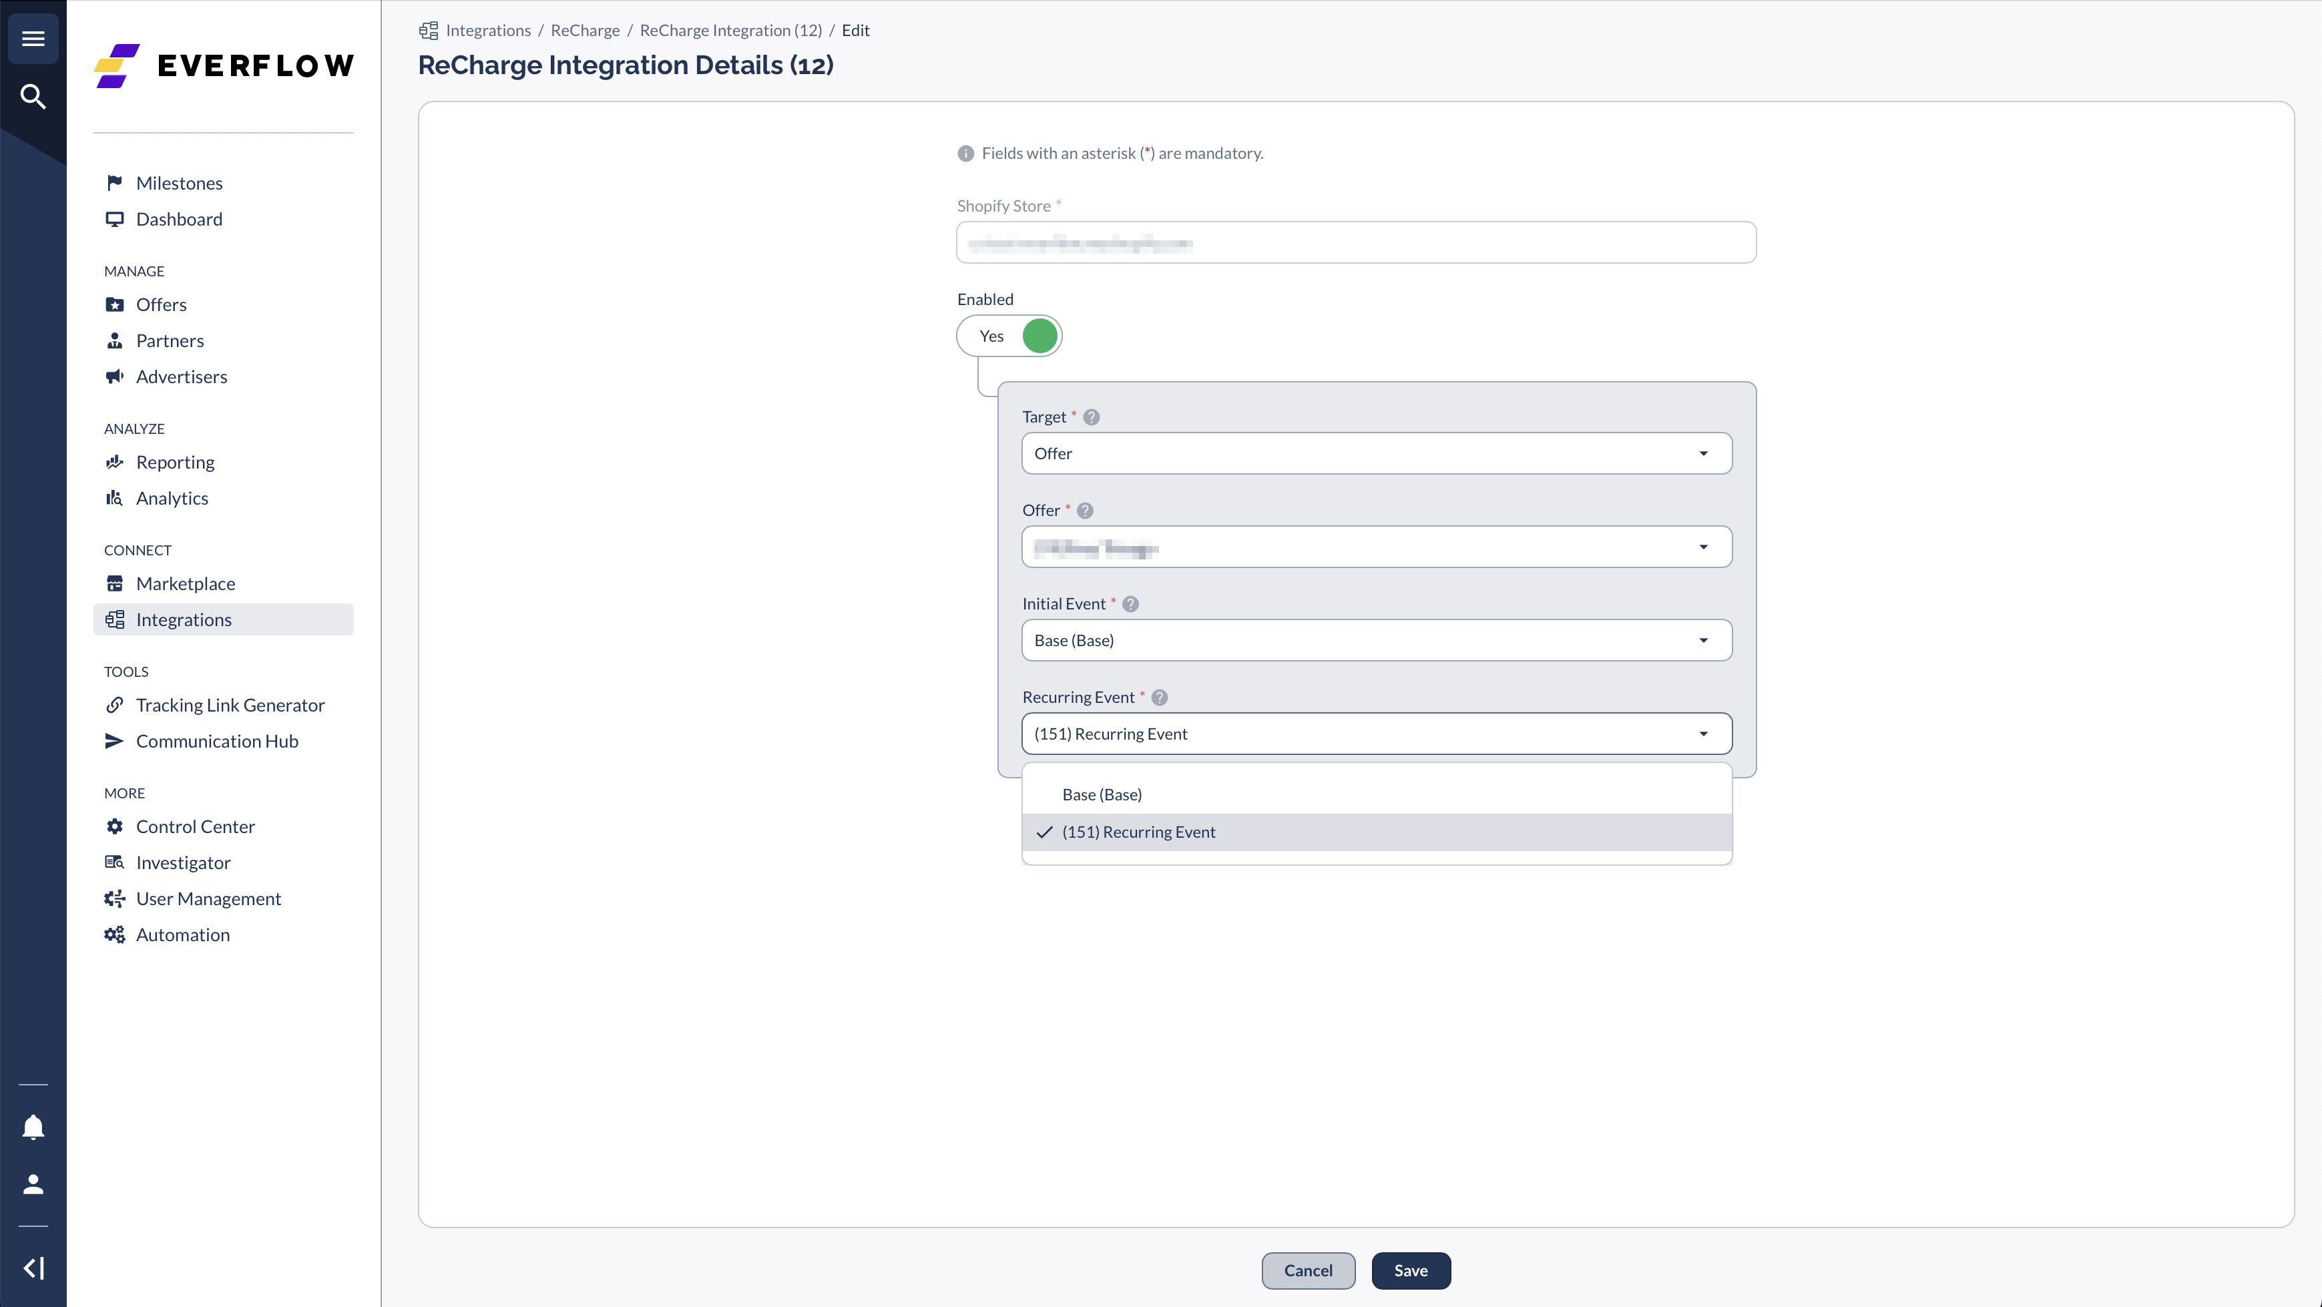The image size is (2322, 1307).
Task: Click the Initial Event help icon
Action: click(x=1130, y=604)
